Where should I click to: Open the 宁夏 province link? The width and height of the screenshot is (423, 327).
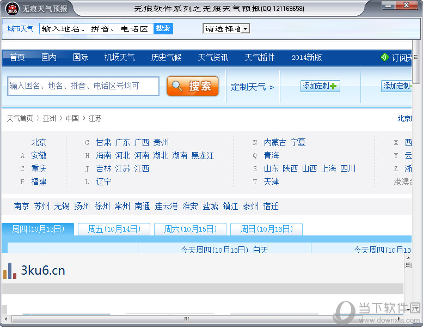298,142
